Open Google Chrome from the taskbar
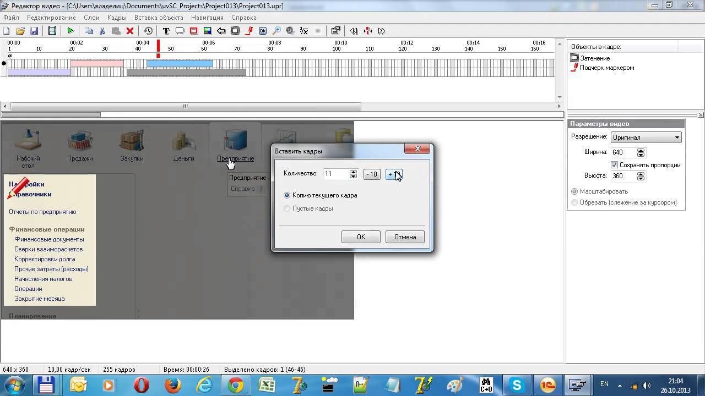 pyautogui.click(x=236, y=385)
